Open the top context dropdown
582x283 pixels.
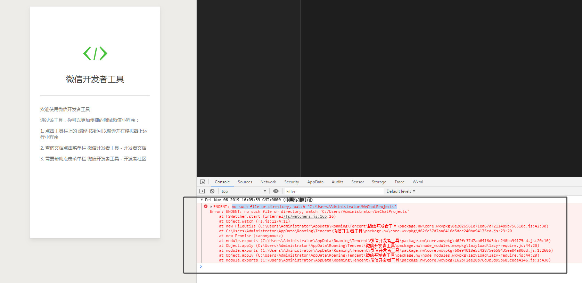click(x=244, y=191)
